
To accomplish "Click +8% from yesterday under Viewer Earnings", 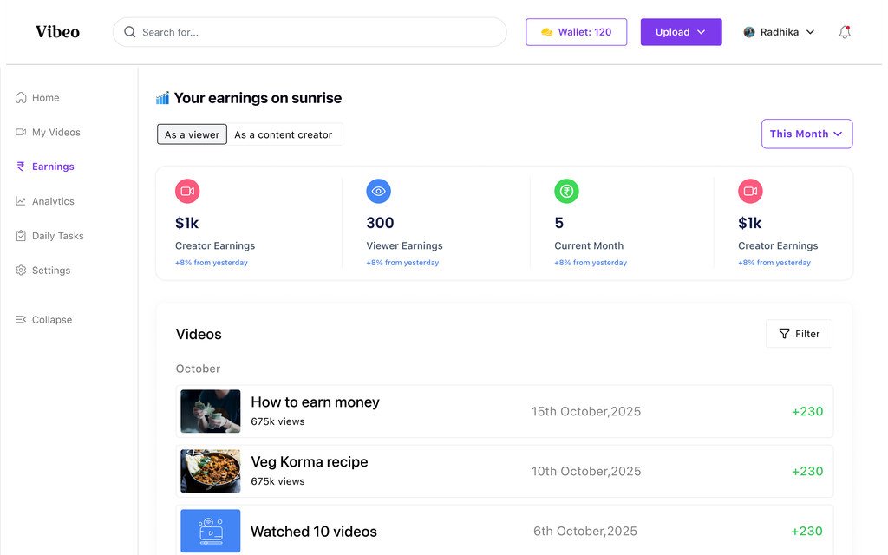I will pyautogui.click(x=402, y=262).
